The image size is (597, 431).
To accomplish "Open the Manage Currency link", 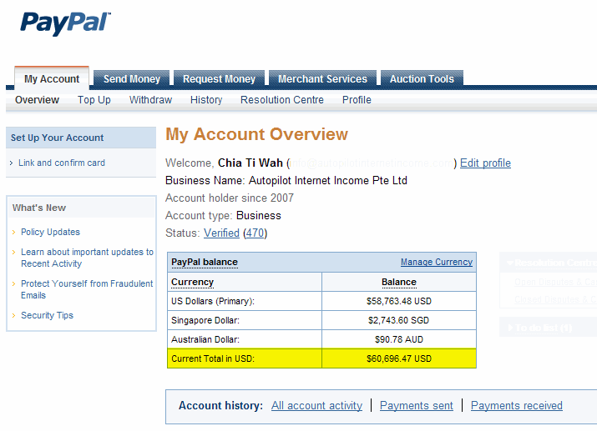I will [437, 262].
